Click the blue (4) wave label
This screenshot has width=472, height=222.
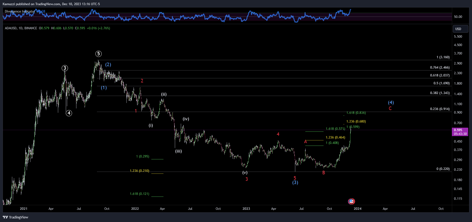pyautogui.click(x=391, y=102)
